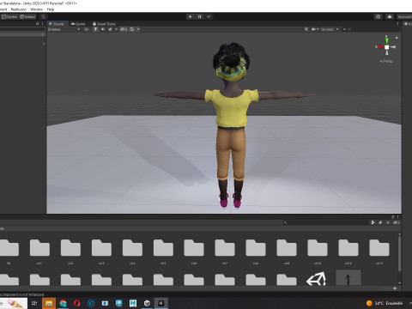Open Collab history clock icon
This screenshot has width=412, height=309.
(x=379, y=16)
